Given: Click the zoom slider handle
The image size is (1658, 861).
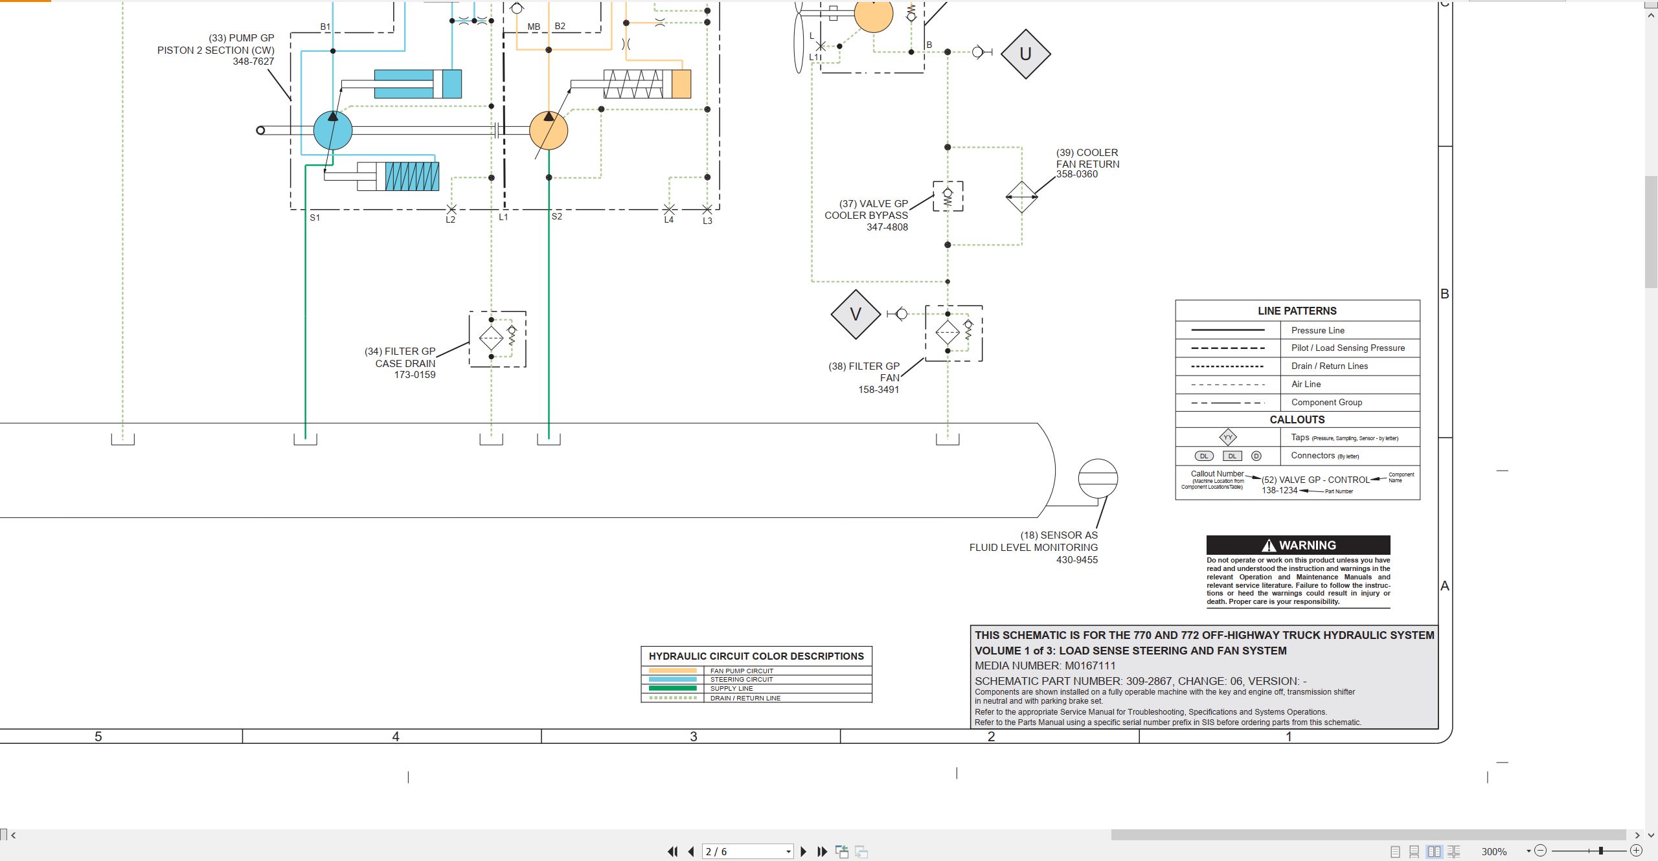Looking at the screenshot, I should click(x=1600, y=851).
